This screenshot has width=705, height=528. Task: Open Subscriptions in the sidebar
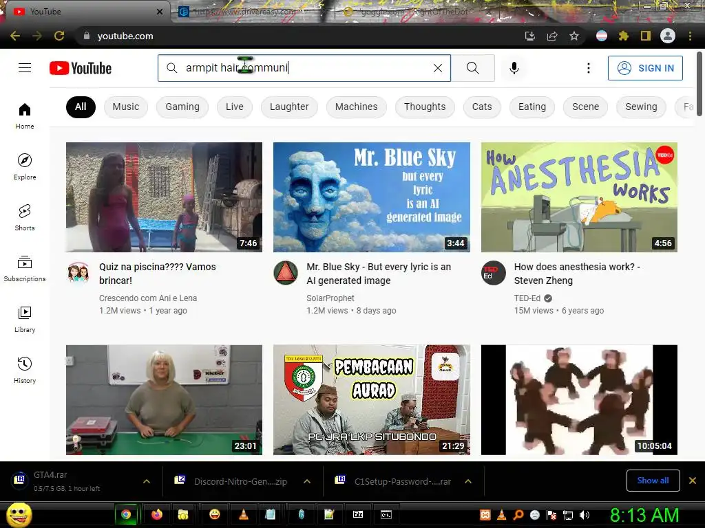[25, 269]
